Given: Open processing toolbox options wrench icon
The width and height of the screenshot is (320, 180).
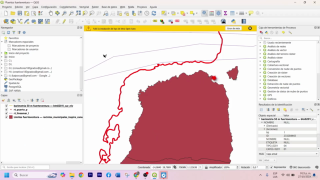Looking at the screenshot, I should coord(290,32).
